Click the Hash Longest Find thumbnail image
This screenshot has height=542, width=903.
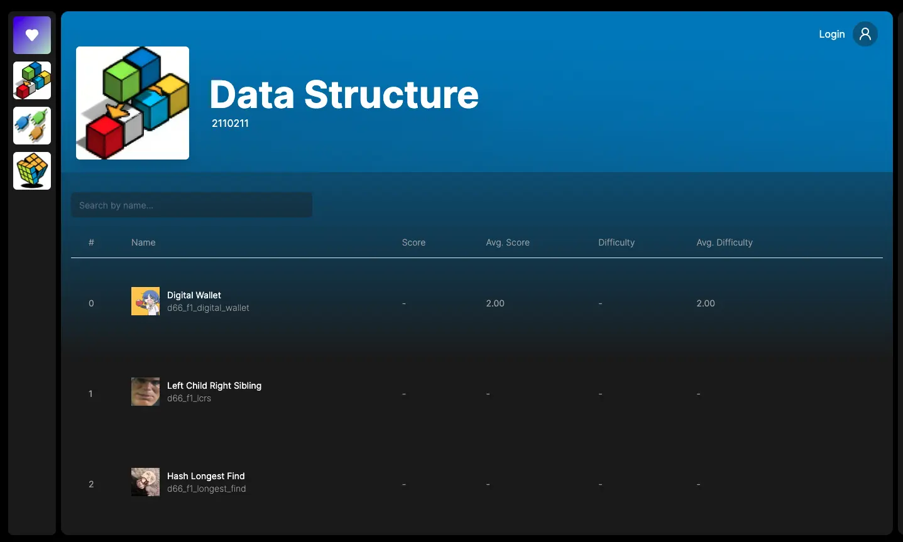pos(145,482)
